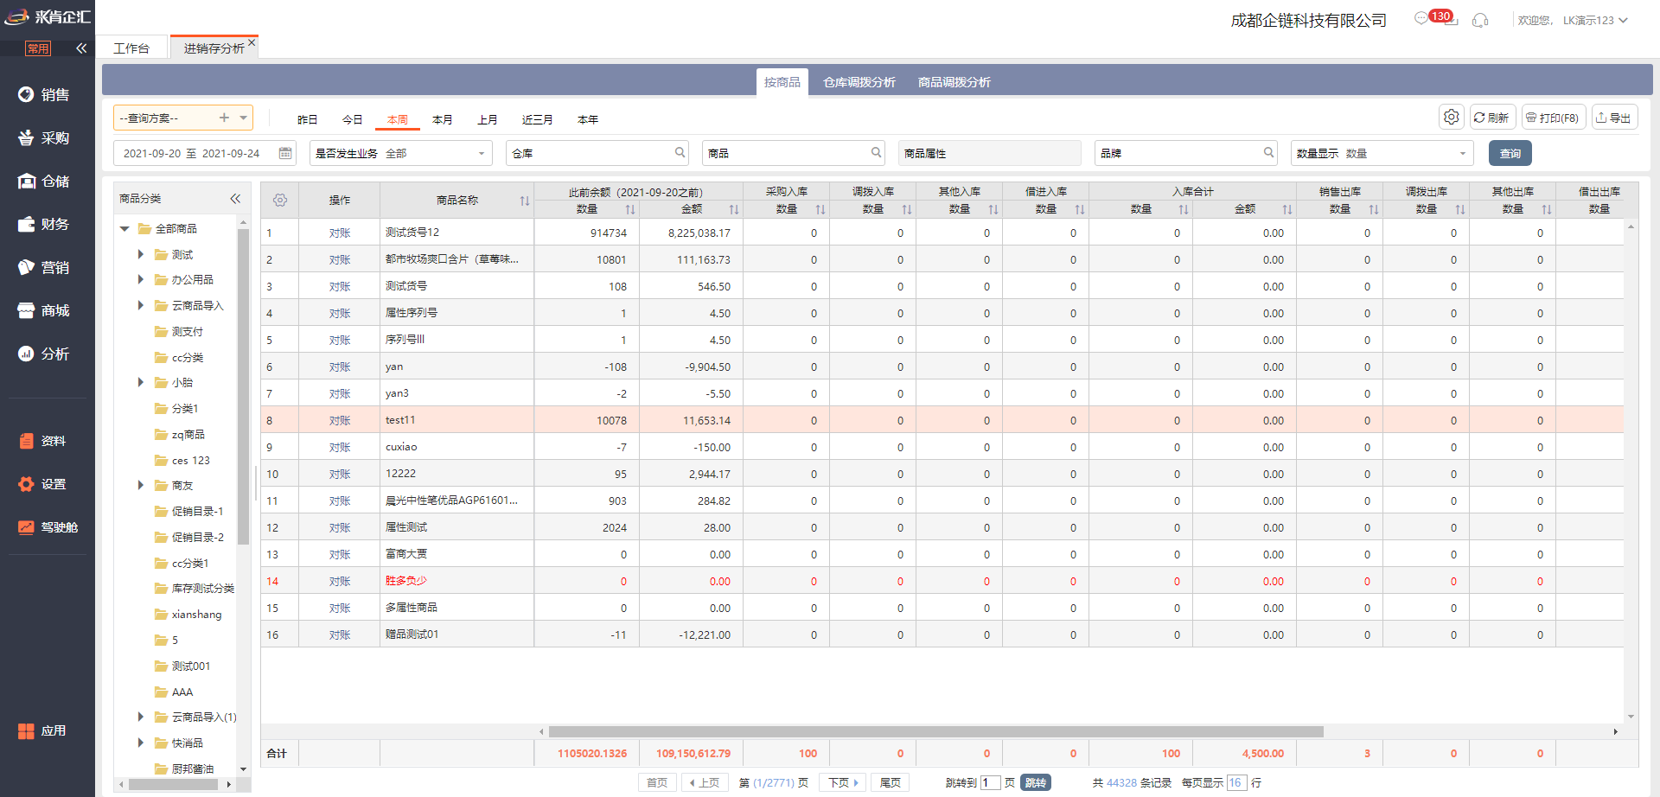Viewport: 1660px width, 797px height.
Task: Click 对账 link for test11 row
Action: pyautogui.click(x=340, y=421)
